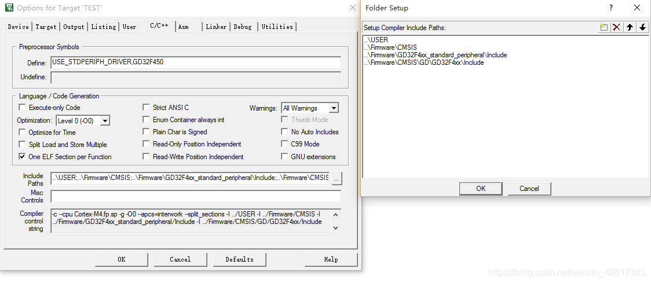
Task: Move include path up with arrow icon
Action: click(x=630, y=27)
